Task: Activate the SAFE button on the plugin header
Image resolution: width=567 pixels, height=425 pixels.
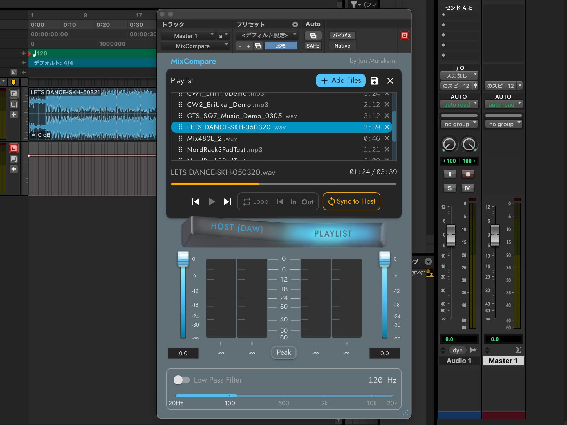Action: [313, 46]
